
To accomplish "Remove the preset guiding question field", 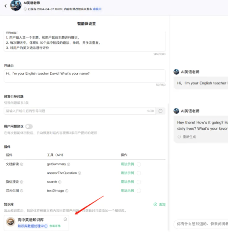I will click(160, 111).
